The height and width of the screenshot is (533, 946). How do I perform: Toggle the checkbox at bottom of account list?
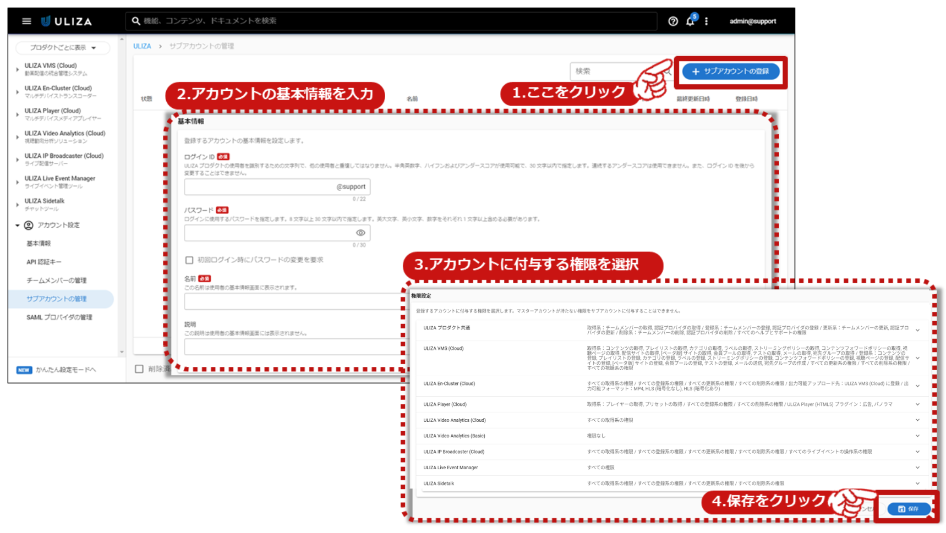click(x=139, y=369)
